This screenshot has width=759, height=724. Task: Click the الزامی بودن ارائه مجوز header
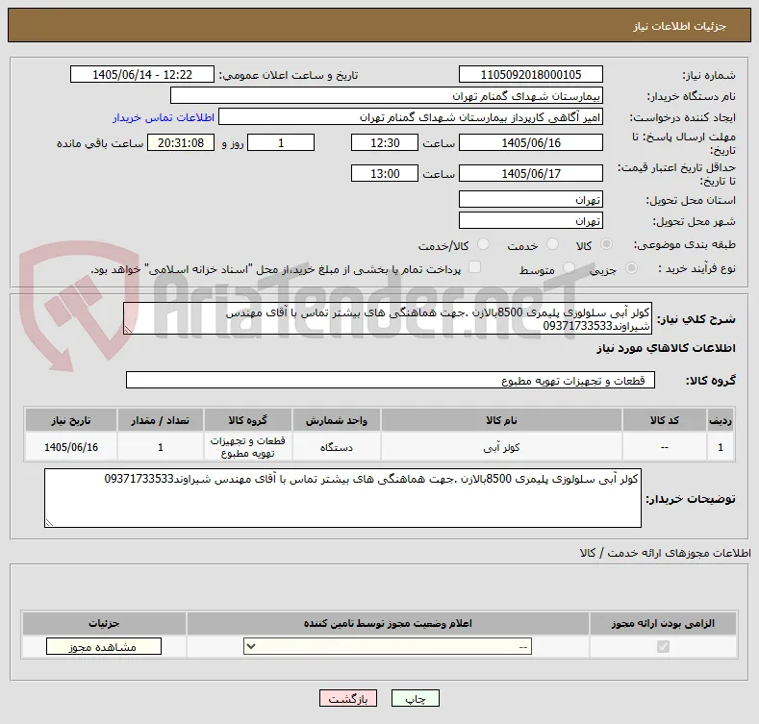[x=663, y=623]
